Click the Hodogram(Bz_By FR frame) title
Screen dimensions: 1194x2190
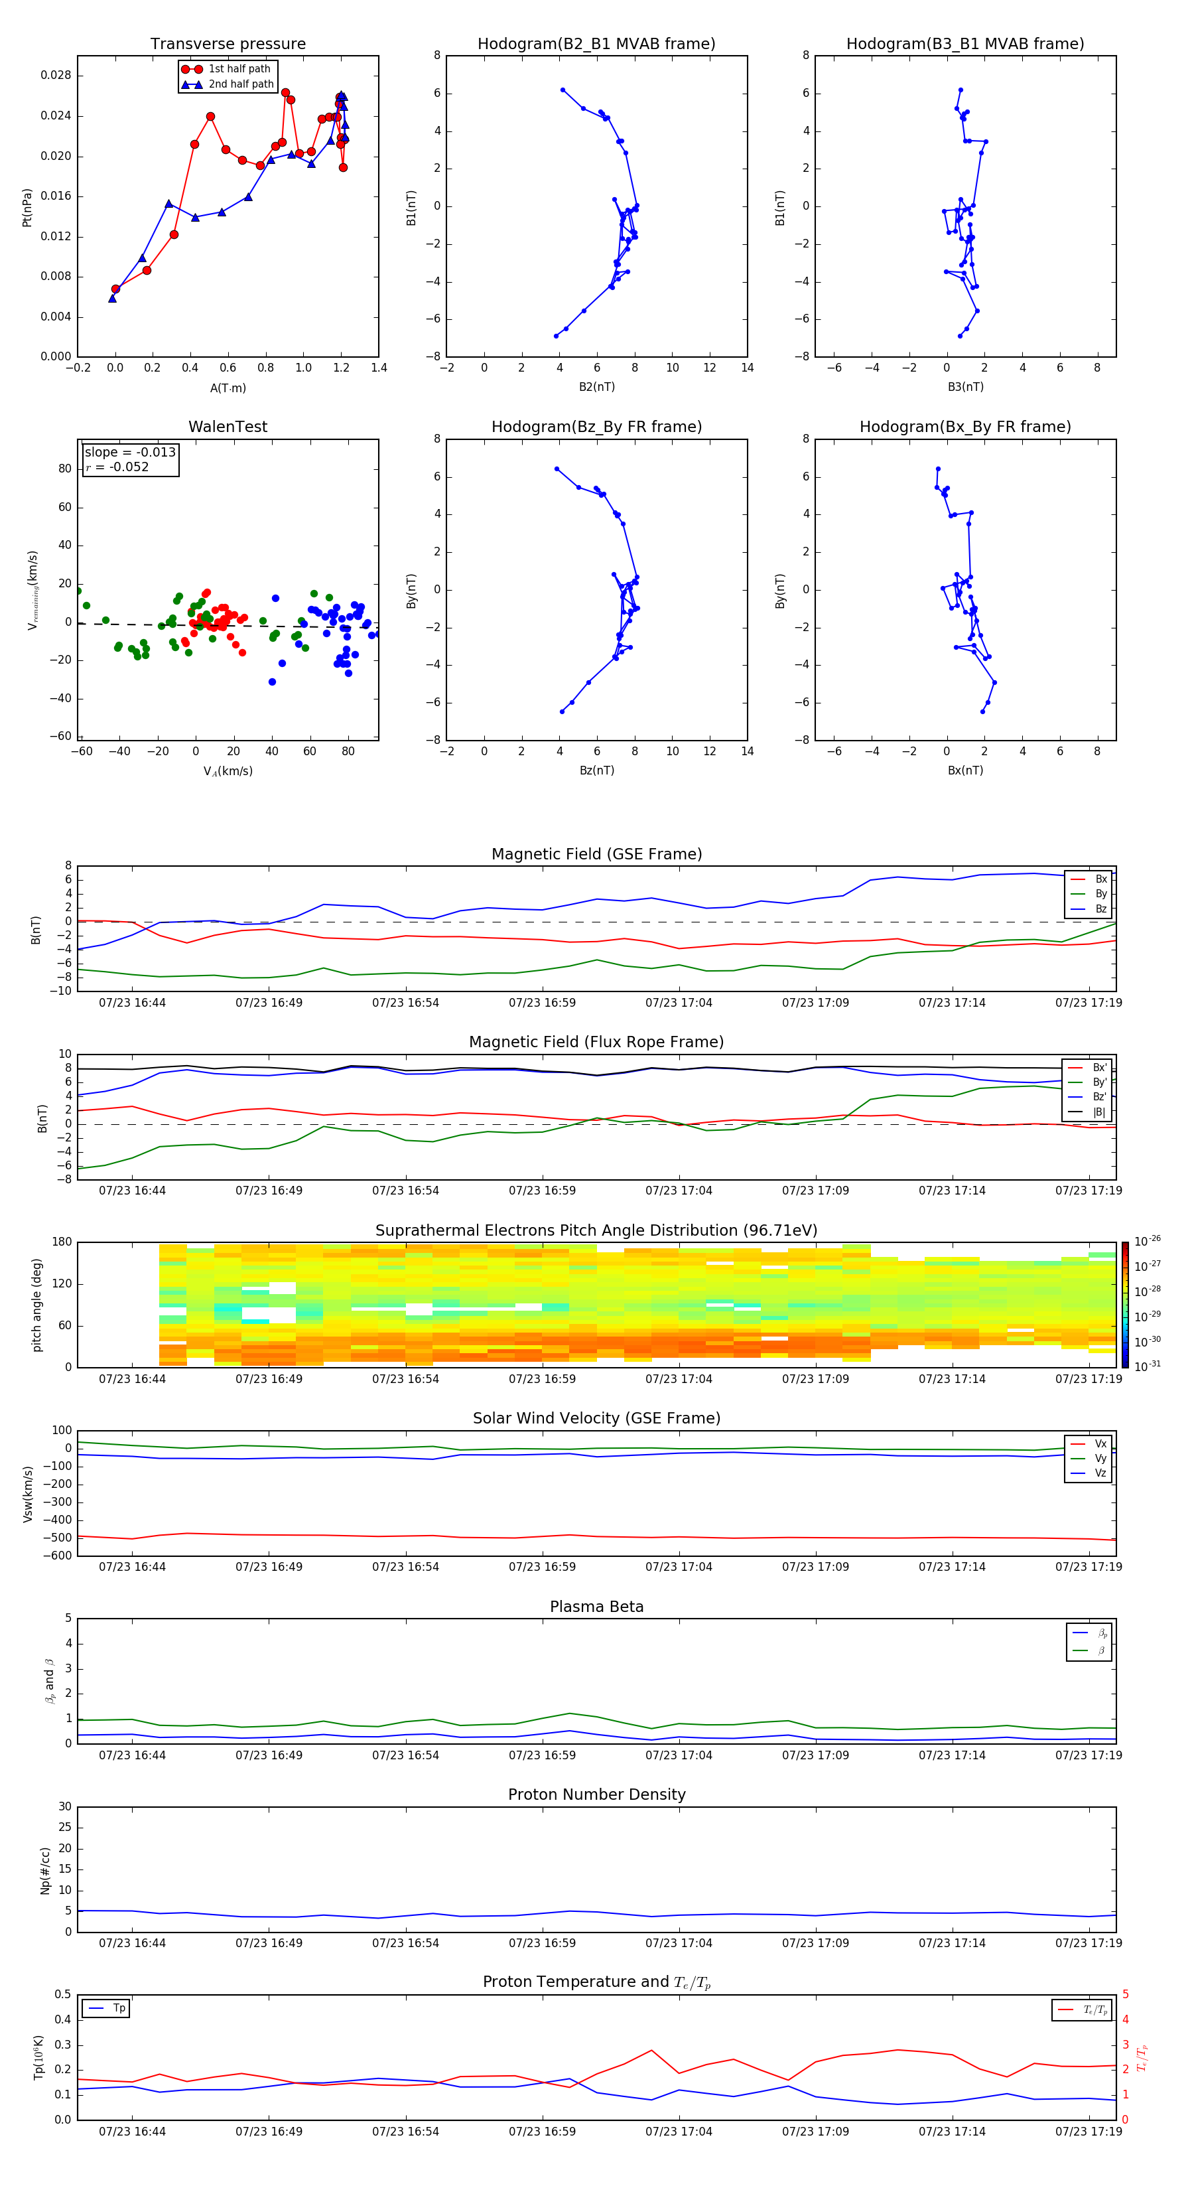(596, 427)
